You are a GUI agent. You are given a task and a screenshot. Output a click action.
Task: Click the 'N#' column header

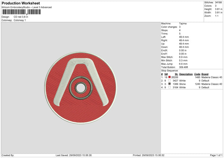click(x=166, y=74)
